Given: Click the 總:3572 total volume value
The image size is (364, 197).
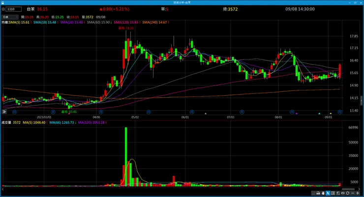Looking at the screenshot, I should (x=230, y=9).
